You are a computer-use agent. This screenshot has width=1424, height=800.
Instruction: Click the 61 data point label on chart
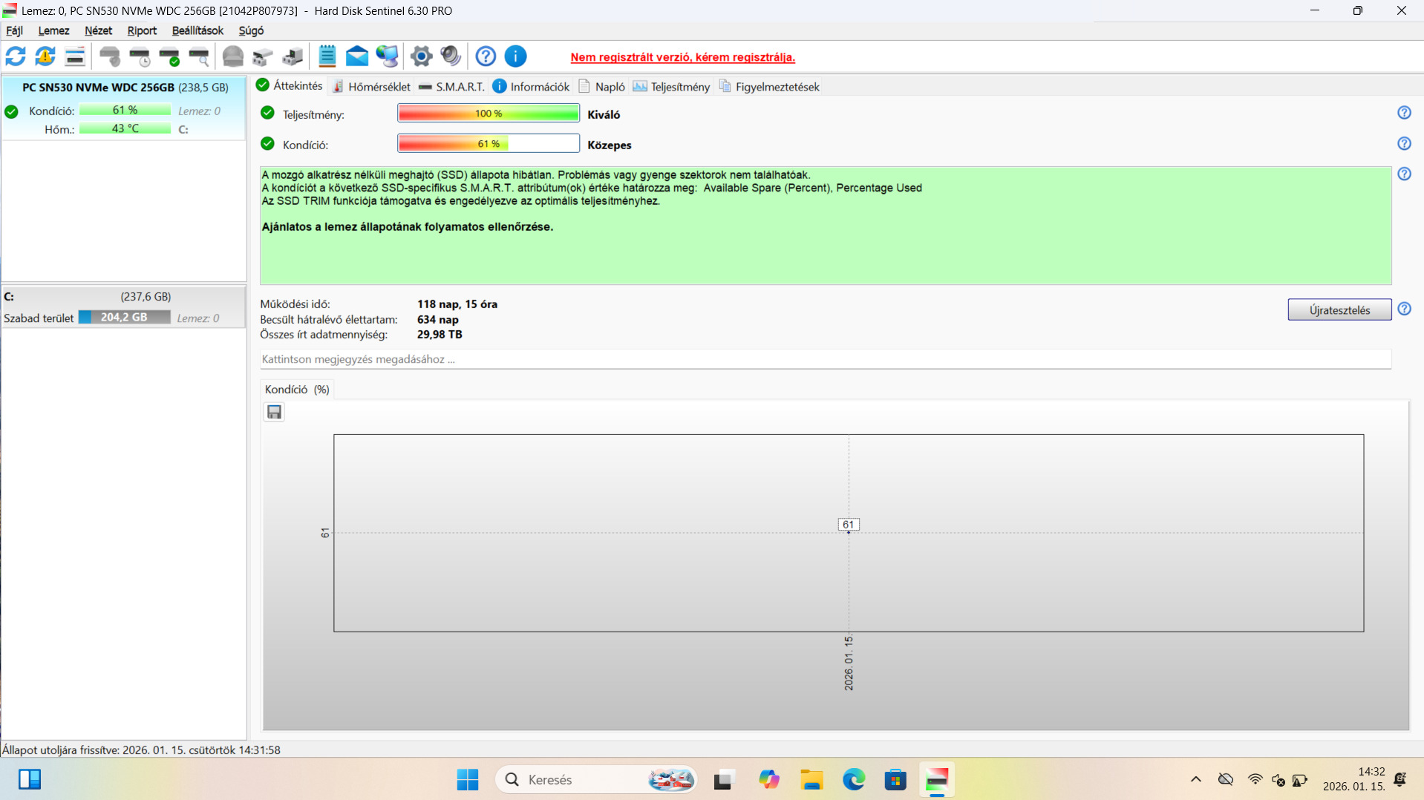click(849, 525)
